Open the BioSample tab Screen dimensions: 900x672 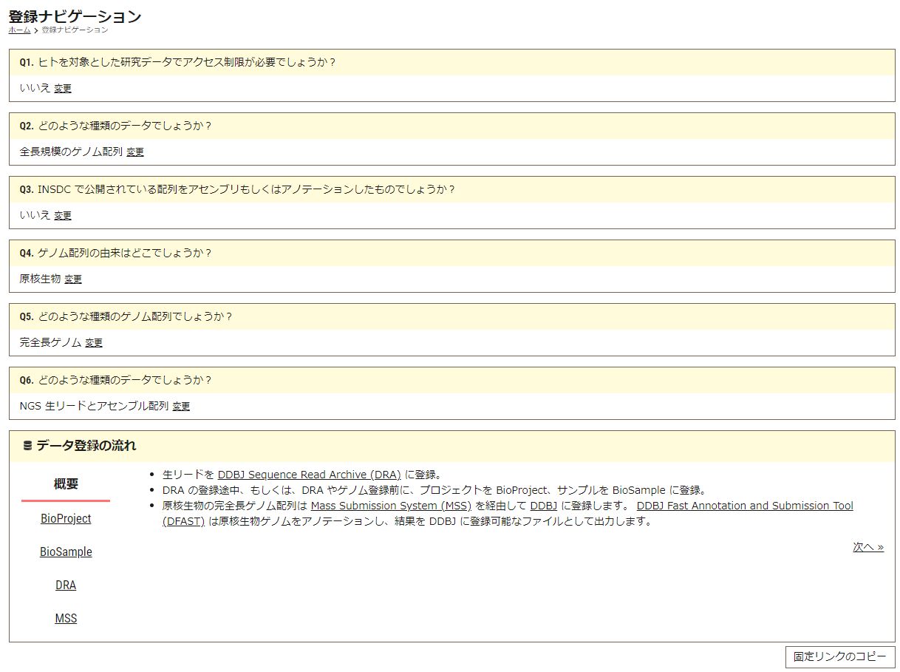(66, 551)
